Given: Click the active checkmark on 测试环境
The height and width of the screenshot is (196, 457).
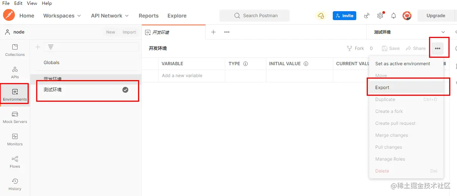Looking at the screenshot, I should (125, 89).
